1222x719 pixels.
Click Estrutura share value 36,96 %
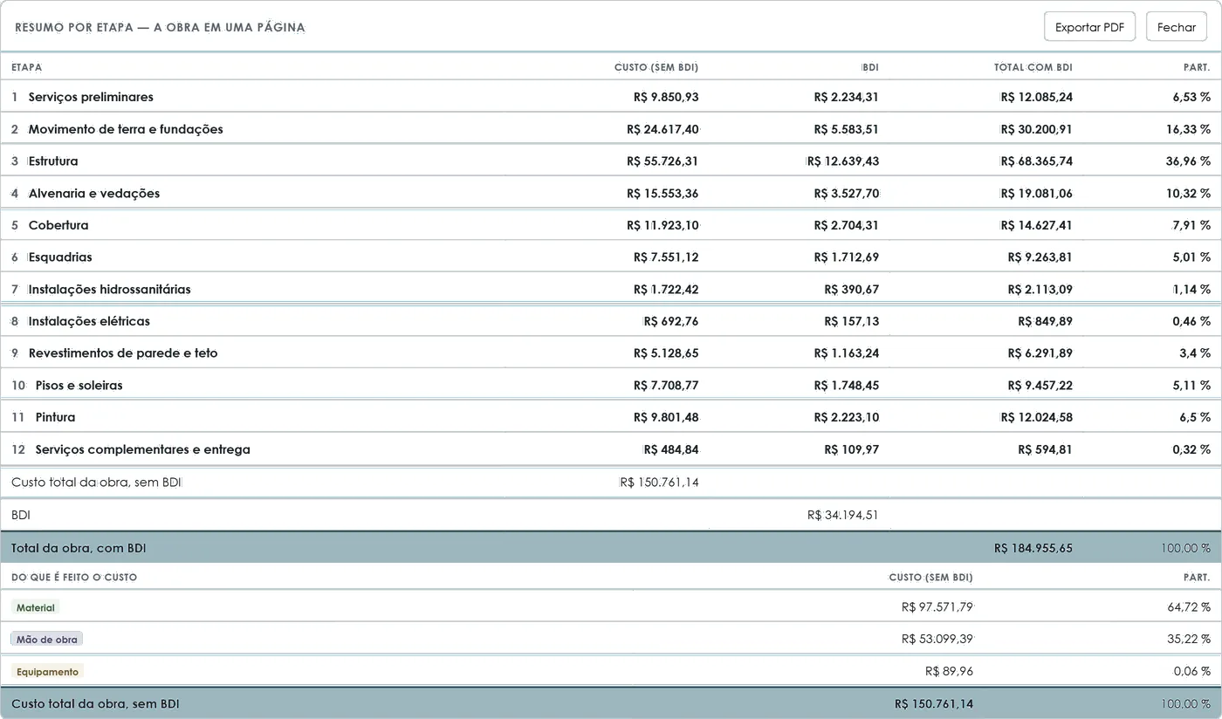(1188, 161)
